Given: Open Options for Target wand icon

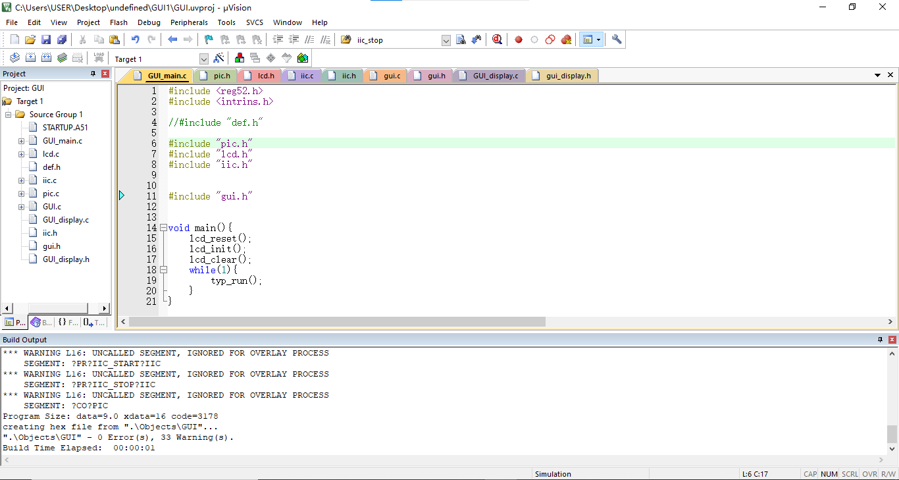Looking at the screenshot, I should tap(219, 58).
